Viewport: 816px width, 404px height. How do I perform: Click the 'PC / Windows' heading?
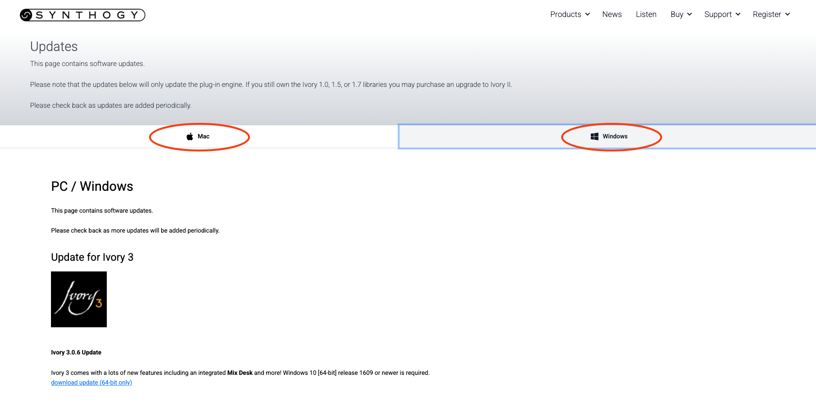click(x=92, y=186)
